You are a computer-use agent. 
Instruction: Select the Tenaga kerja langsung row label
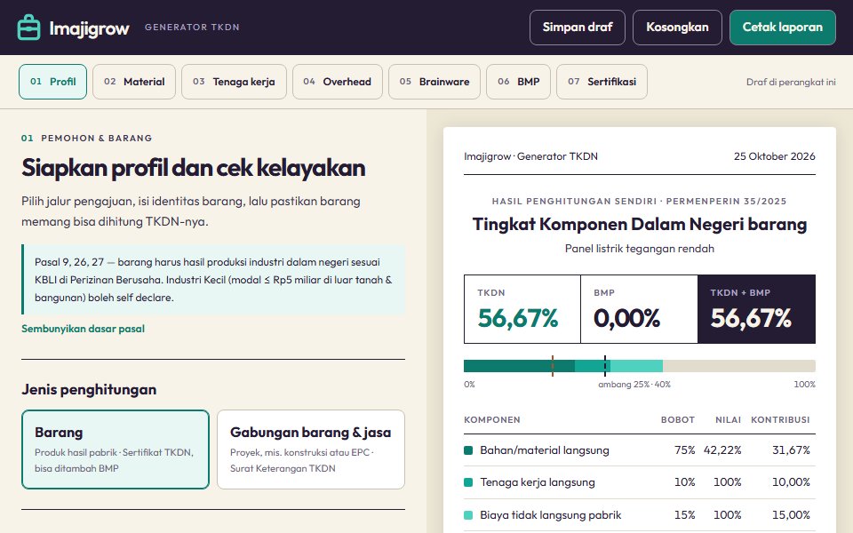538,482
